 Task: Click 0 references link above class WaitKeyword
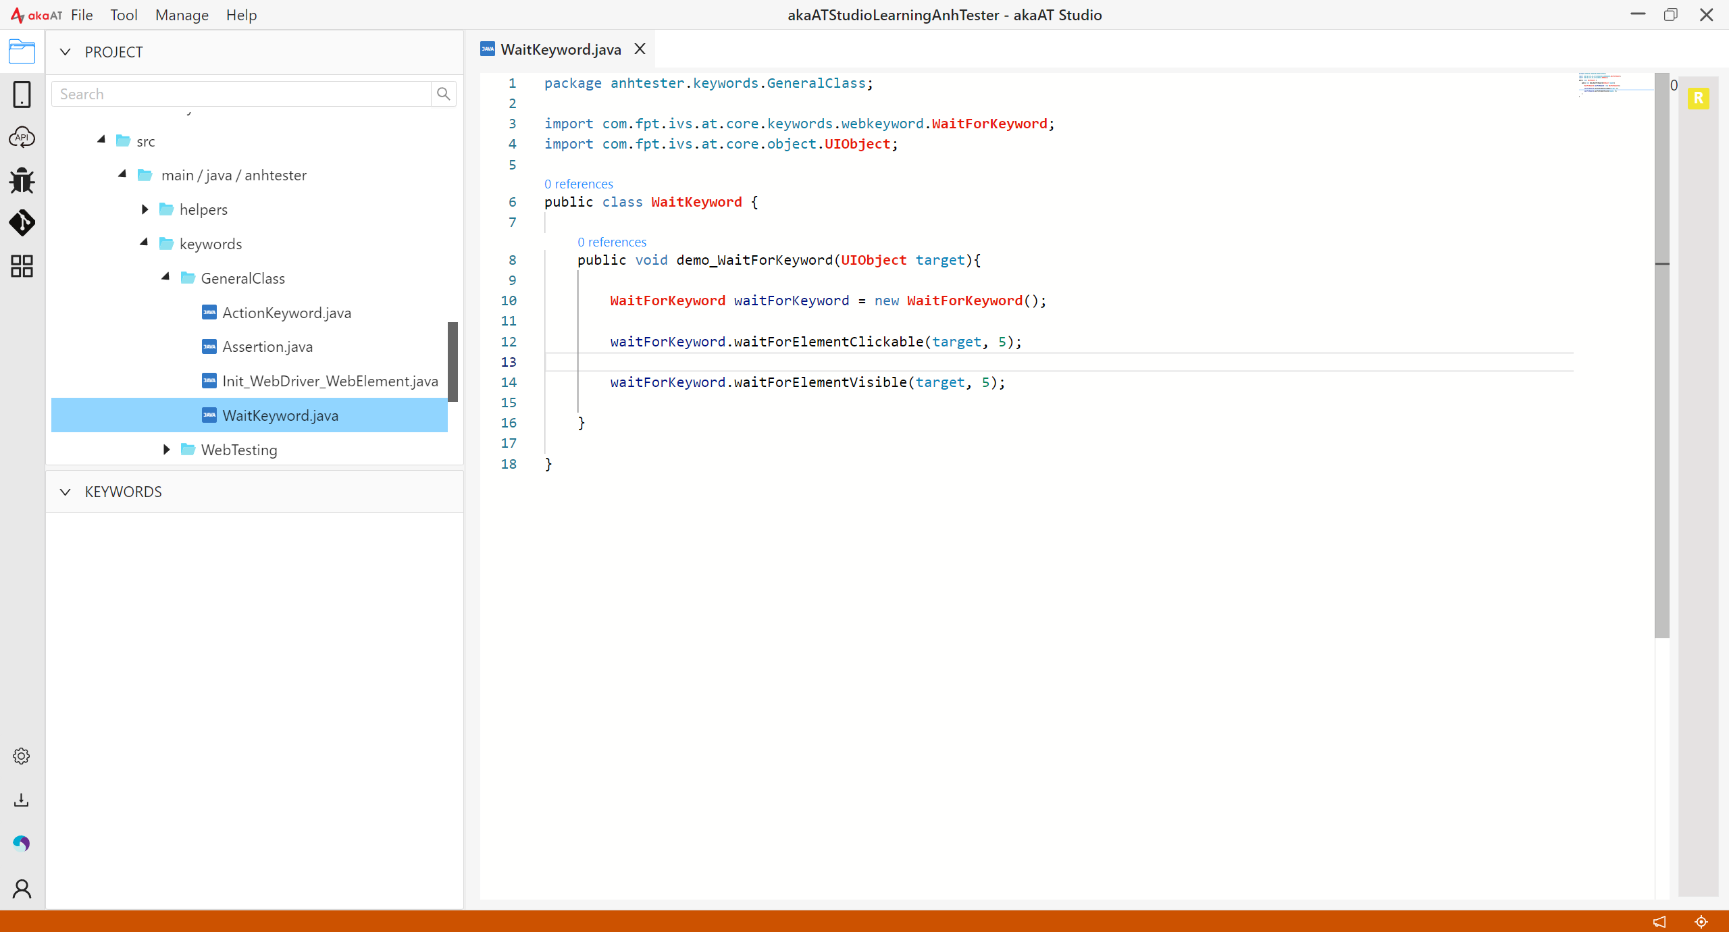[579, 184]
